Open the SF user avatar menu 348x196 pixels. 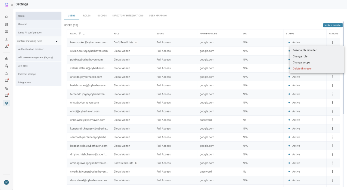(x=7, y=182)
